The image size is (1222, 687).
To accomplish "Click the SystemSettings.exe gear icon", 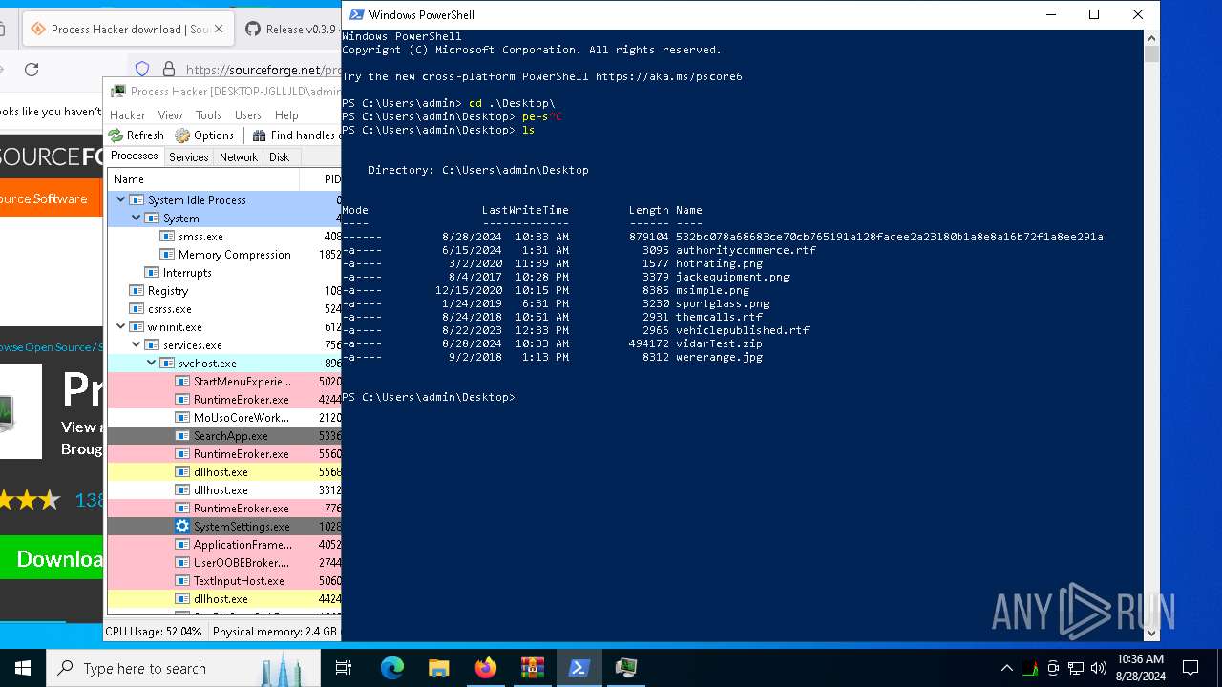I will point(182,526).
